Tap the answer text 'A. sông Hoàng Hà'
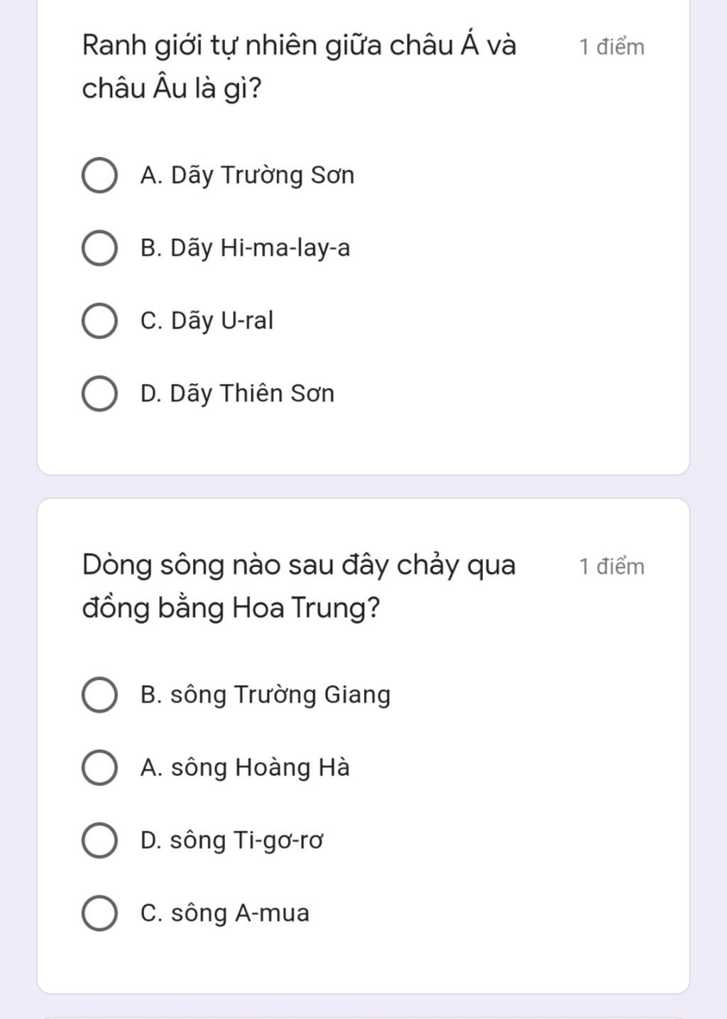The width and height of the screenshot is (727, 1019). click(x=245, y=767)
